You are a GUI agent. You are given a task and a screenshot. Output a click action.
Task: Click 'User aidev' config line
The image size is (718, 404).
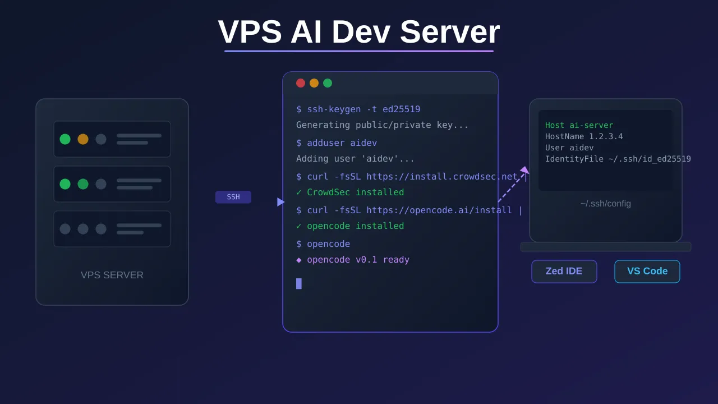(569, 148)
